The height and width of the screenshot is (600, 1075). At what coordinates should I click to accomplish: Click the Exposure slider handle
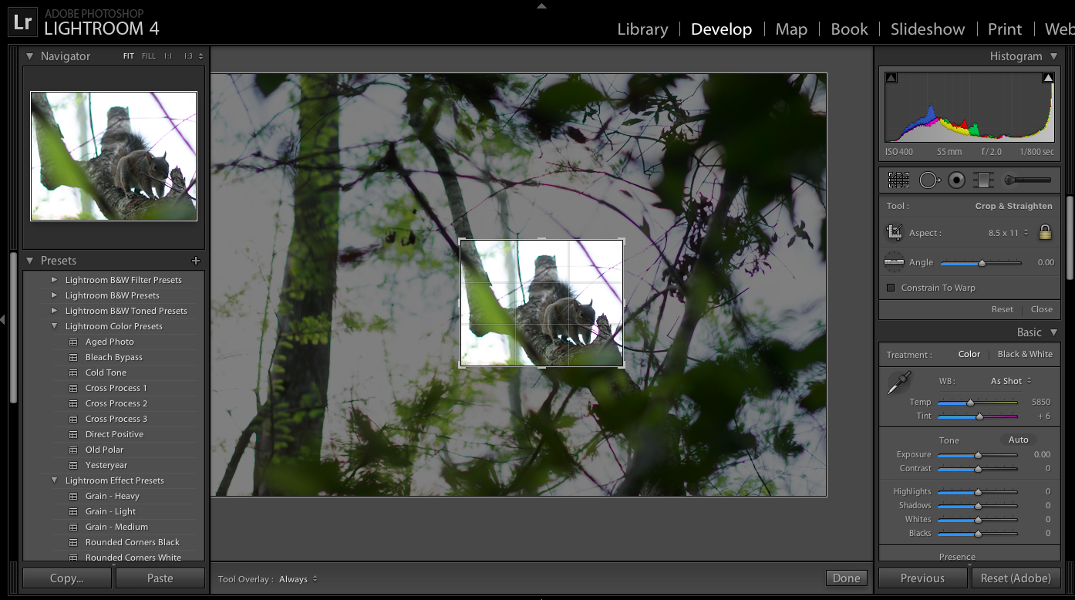pos(978,455)
